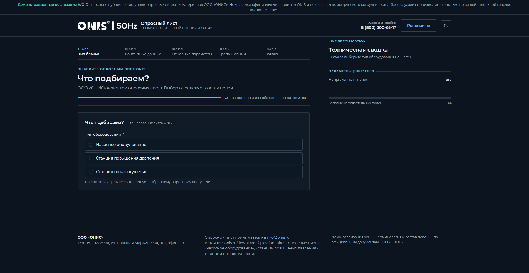529x273 pixels.
Task: Open the Шаг 1 Тип бланка tab
Action: coord(100,52)
